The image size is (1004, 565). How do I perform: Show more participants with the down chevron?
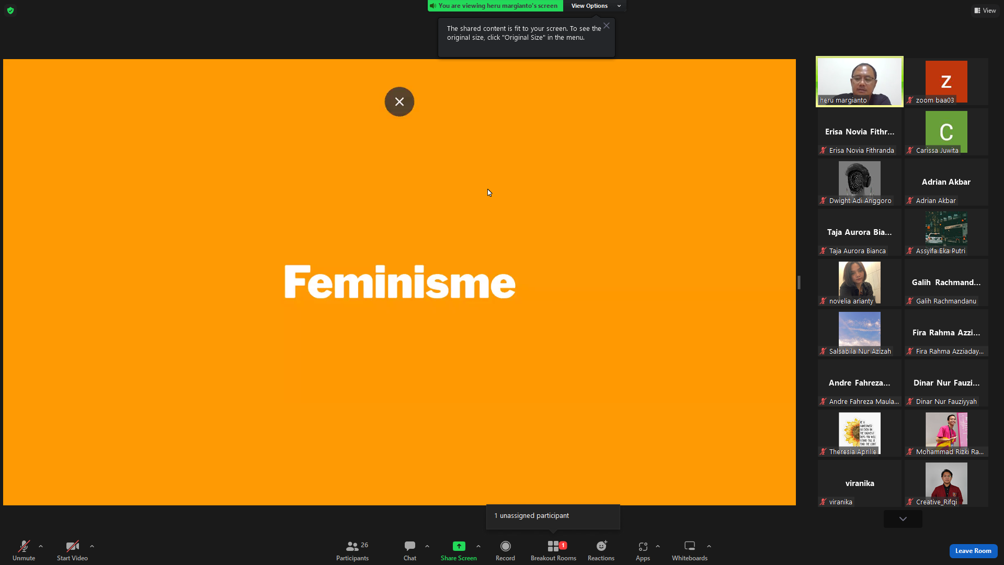903,519
